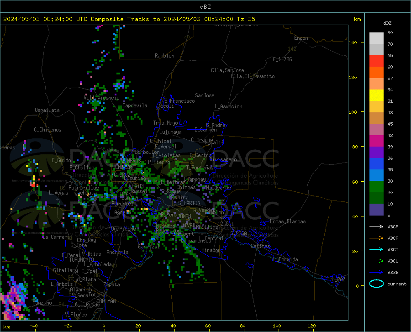The width and height of the screenshot is (411, 332).
Task: Click the TUNUYAN city label
Action: 106,301
